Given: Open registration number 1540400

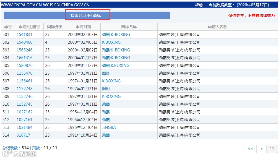Looking at the screenshot, I should [25, 42].
